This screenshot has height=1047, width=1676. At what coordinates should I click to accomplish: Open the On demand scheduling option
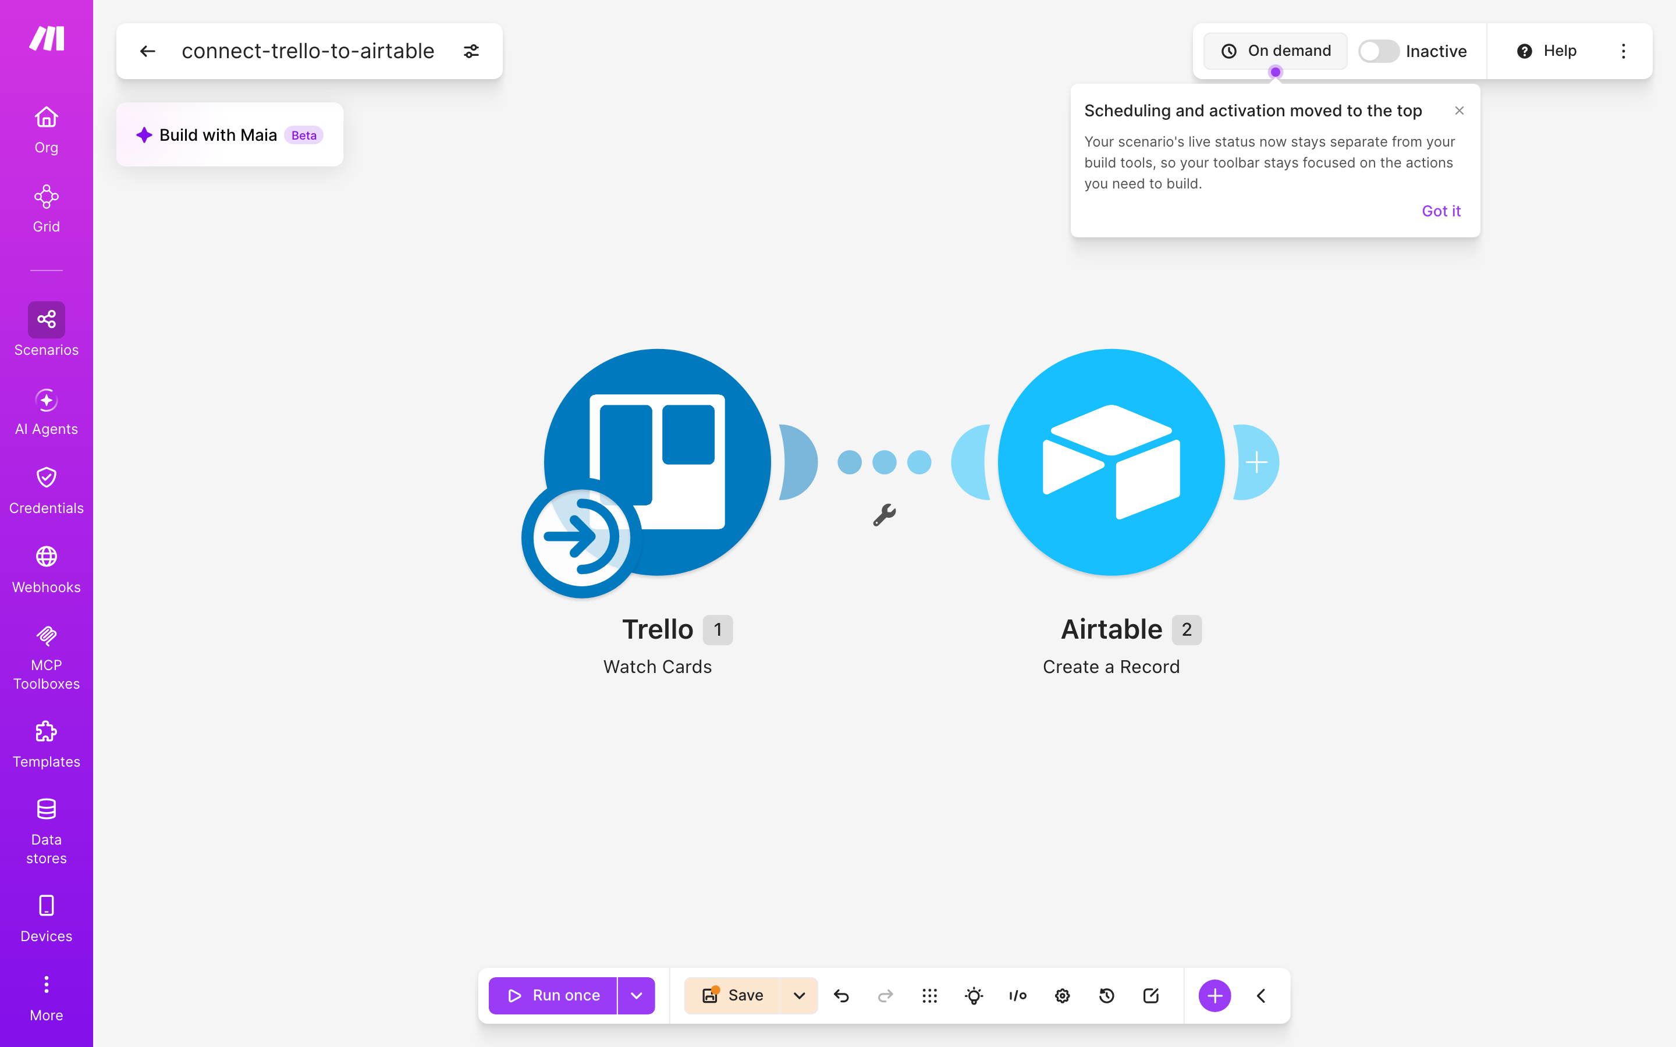pos(1276,51)
